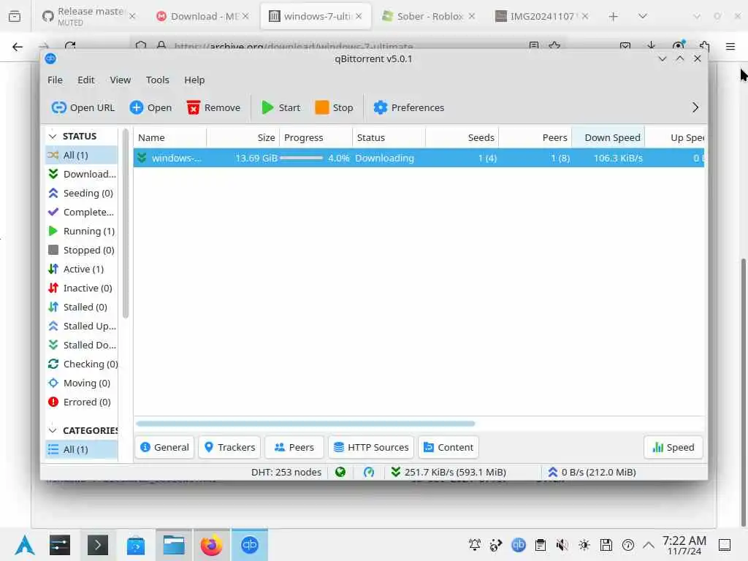The width and height of the screenshot is (748, 561).
Task: Go back in Firefox
Action: pyautogui.click(x=18, y=46)
